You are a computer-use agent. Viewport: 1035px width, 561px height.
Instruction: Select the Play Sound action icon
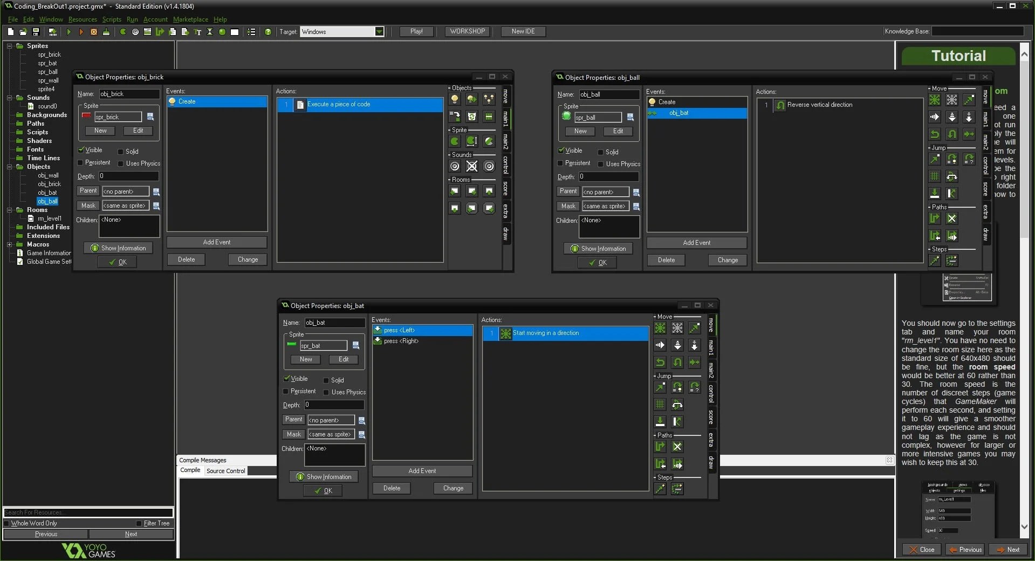pos(455,166)
